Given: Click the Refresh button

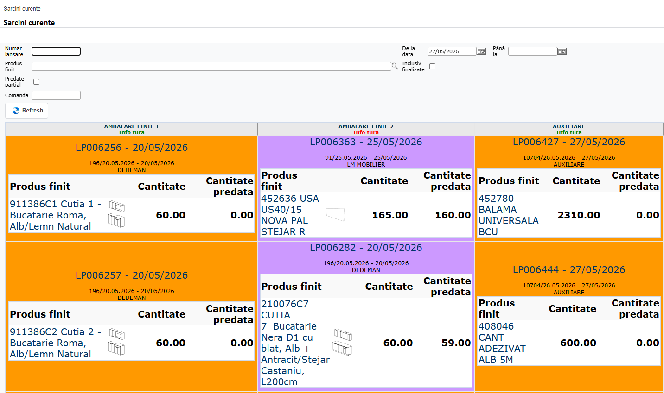Looking at the screenshot, I should click(27, 111).
